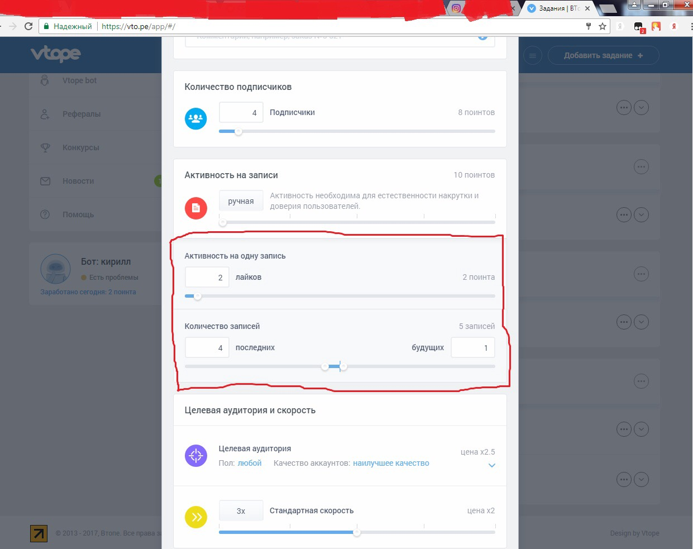Click the likes count input field
693x549 pixels.
pyautogui.click(x=207, y=277)
